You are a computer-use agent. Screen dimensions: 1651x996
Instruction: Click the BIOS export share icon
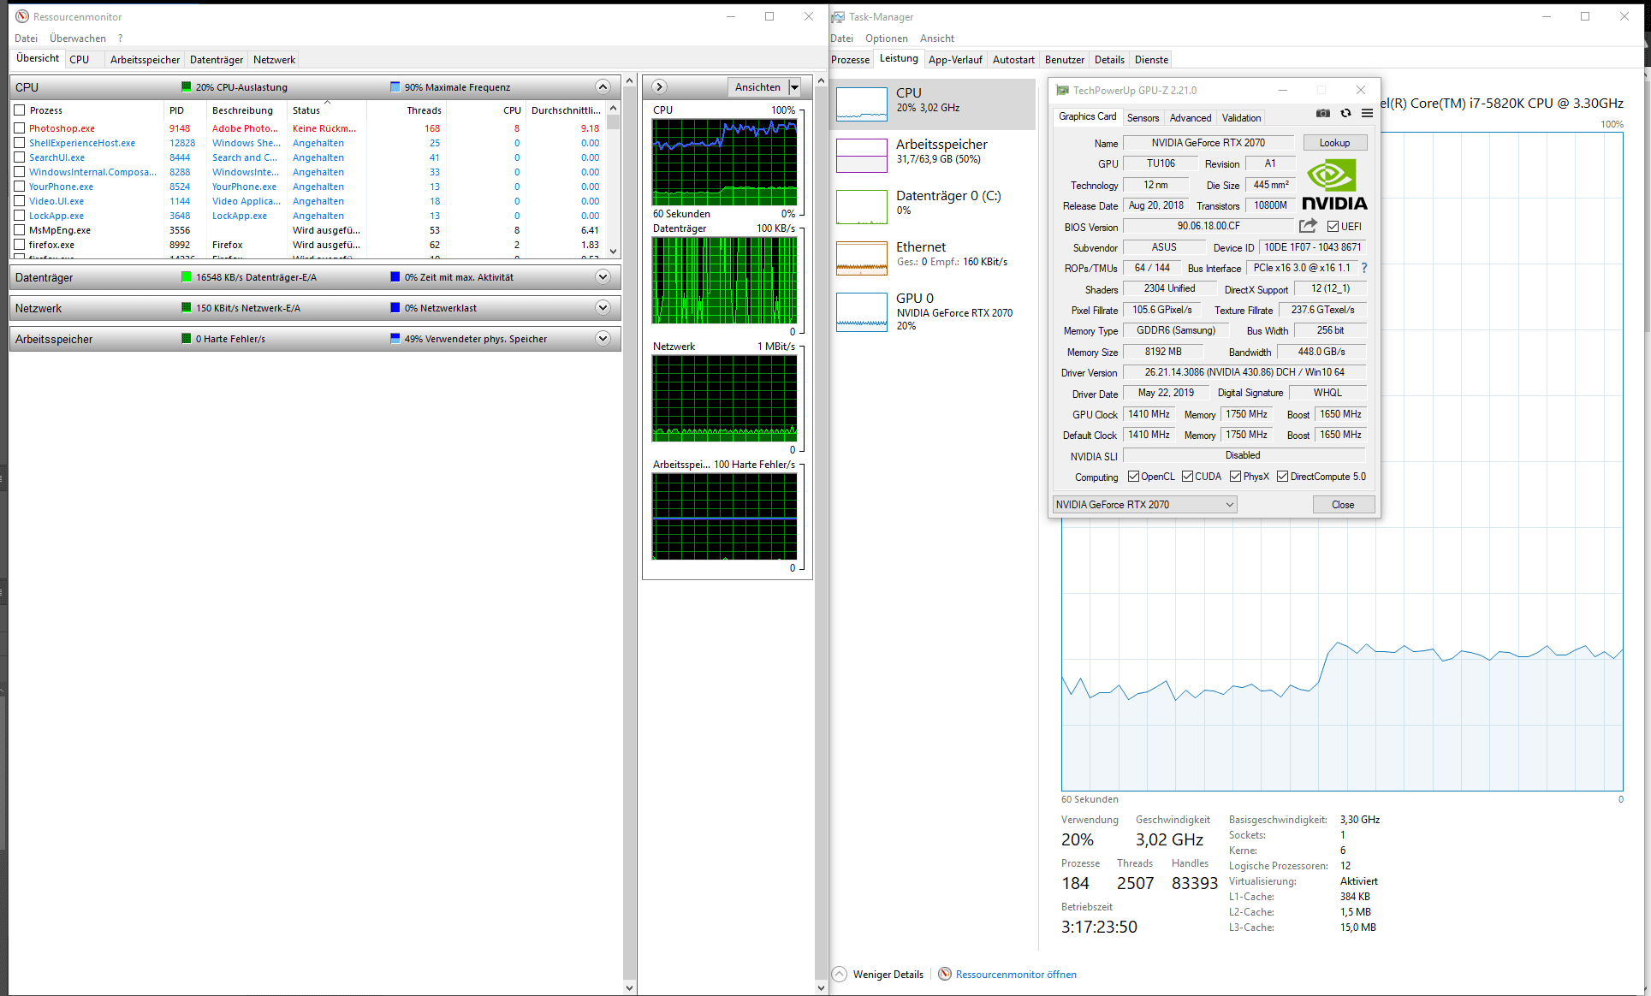pyautogui.click(x=1308, y=226)
